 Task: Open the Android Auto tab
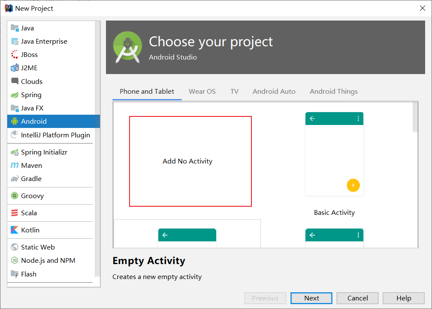[x=274, y=92]
